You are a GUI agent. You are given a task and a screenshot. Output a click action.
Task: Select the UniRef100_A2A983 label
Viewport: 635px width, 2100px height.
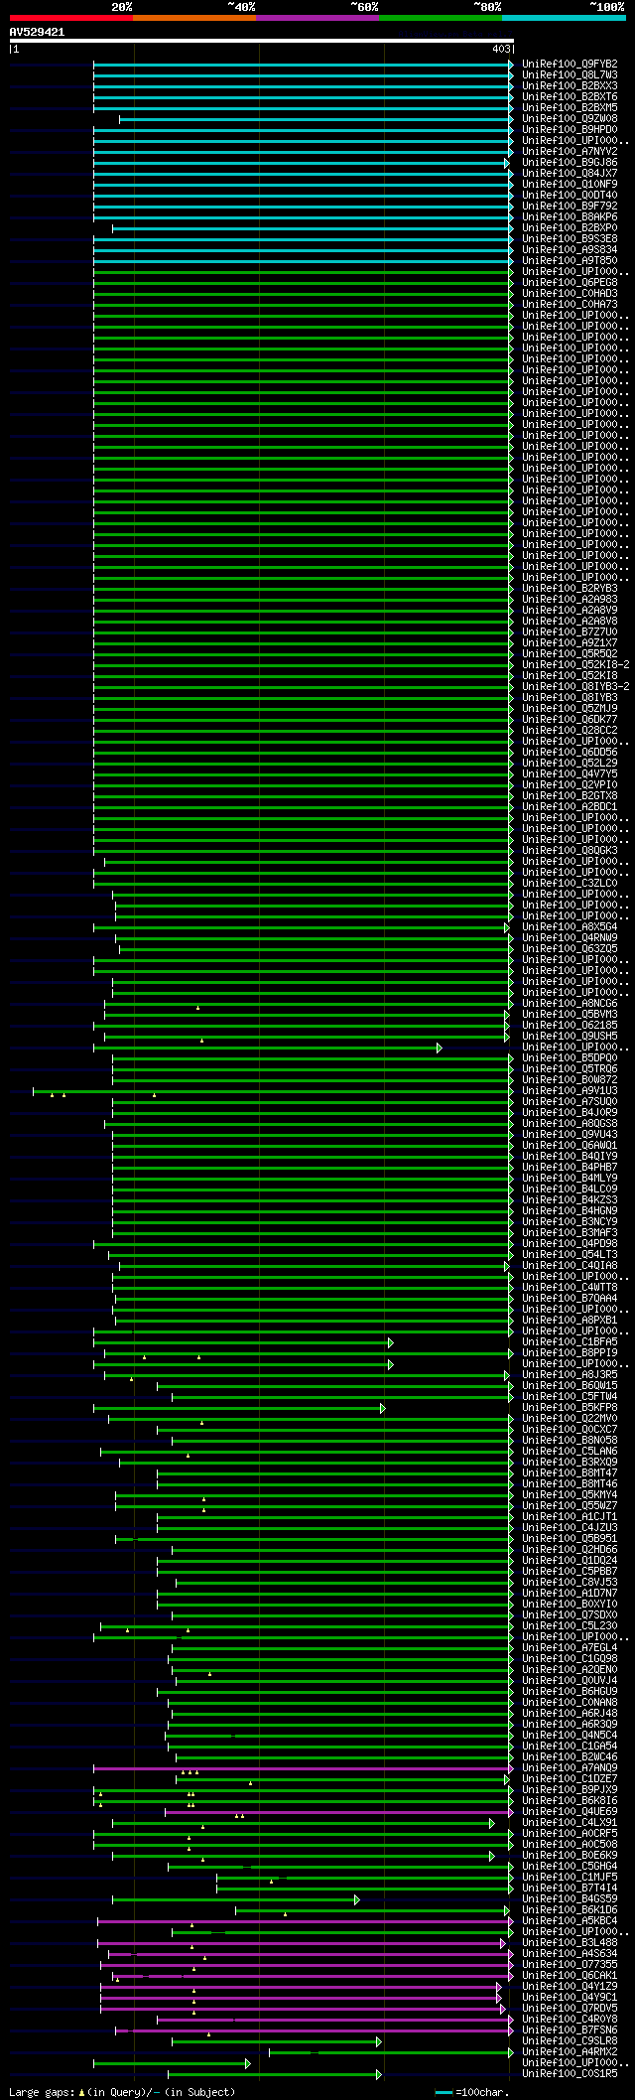[570, 599]
